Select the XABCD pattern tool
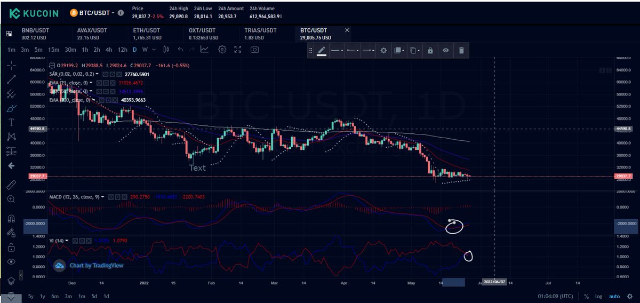The height and width of the screenshot is (303, 640). click(11, 137)
